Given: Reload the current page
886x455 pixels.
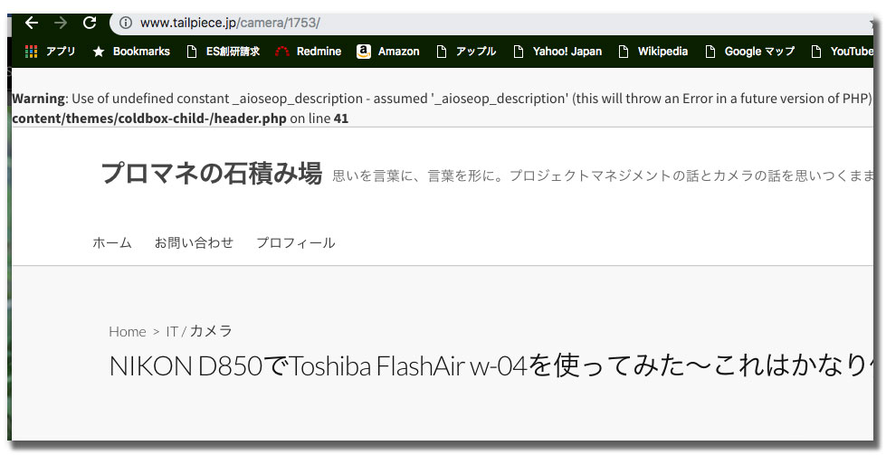Looking at the screenshot, I should 90,23.
